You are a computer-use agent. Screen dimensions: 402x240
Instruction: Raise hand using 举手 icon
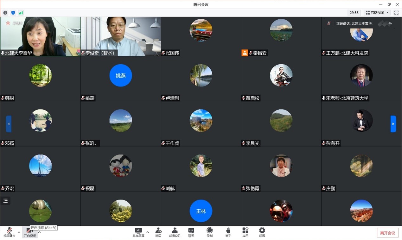pyautogui.click(x=228, y=232)
